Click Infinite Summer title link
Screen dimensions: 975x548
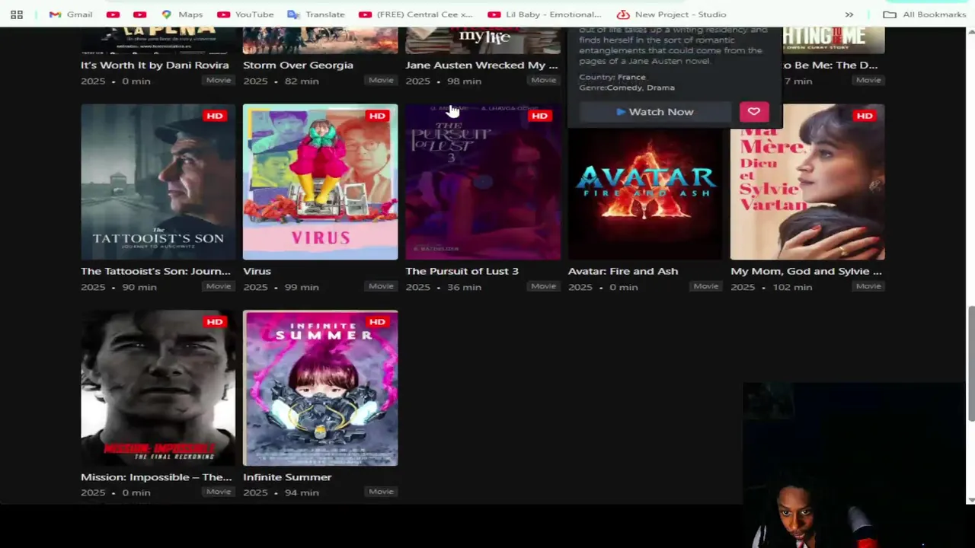(287, 477)
